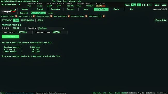Select the IPO section tab
Image resolution: width=168 pixels, height=94 pixels.
tap(16, 20)
